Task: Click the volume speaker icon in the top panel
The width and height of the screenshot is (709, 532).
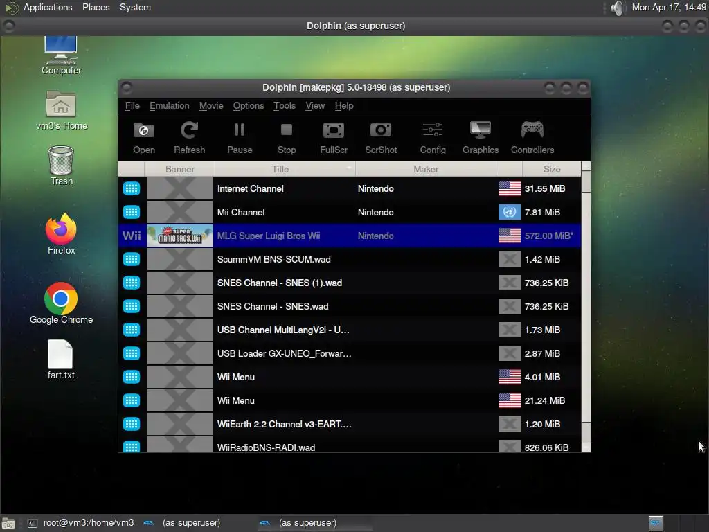Action: tap(617, 8)
